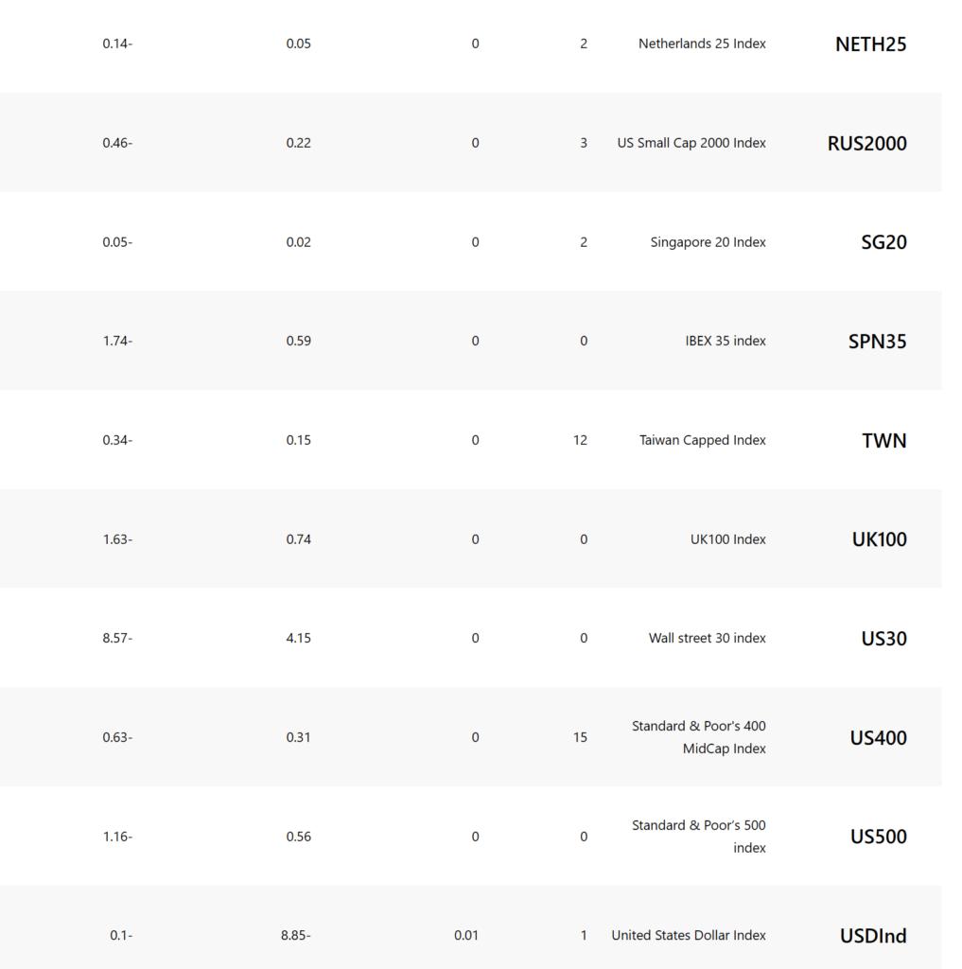Click the 8.57- value in US30 row

pos(117,639)
